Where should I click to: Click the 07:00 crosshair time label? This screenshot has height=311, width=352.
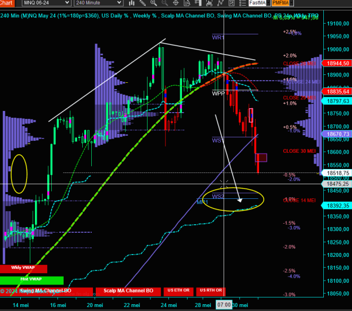coord(224,305)
